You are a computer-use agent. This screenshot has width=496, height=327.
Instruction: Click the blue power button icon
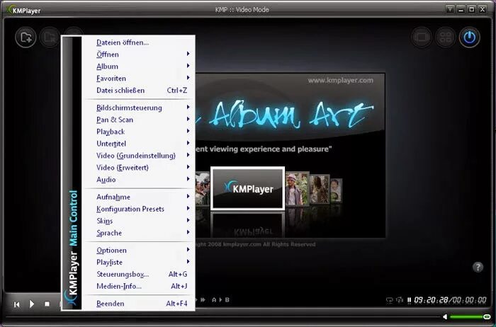coord(469,38)
